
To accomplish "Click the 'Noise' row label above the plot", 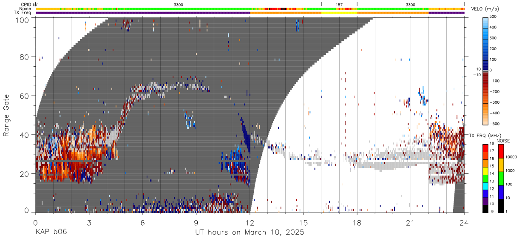I will pyautogui.click(x=26, y=9).
